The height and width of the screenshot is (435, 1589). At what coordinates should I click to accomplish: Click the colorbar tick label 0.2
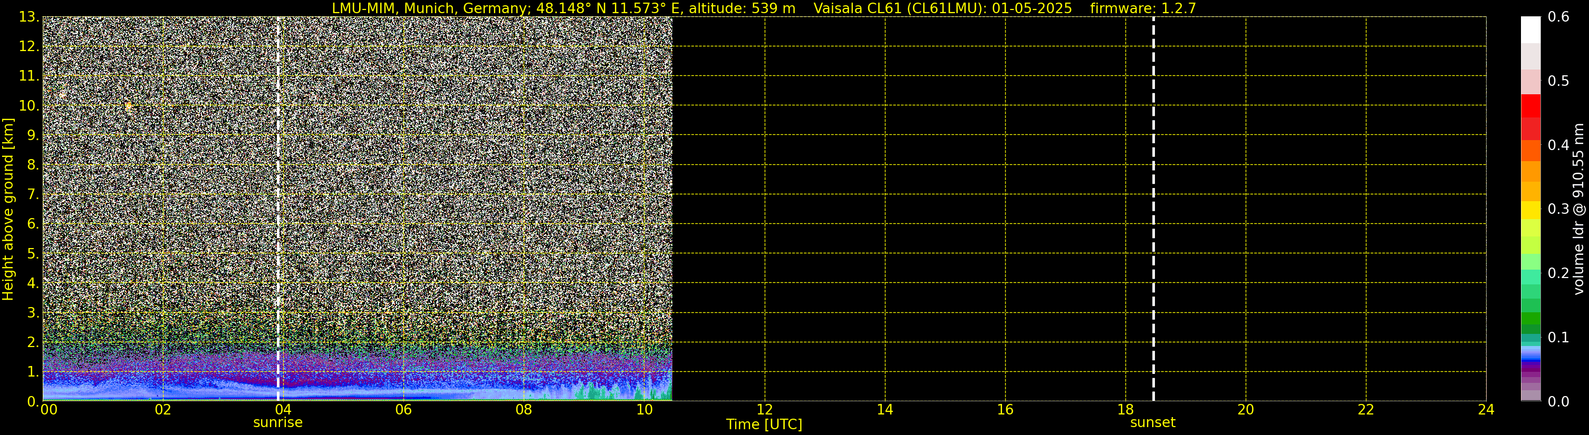1559,273
